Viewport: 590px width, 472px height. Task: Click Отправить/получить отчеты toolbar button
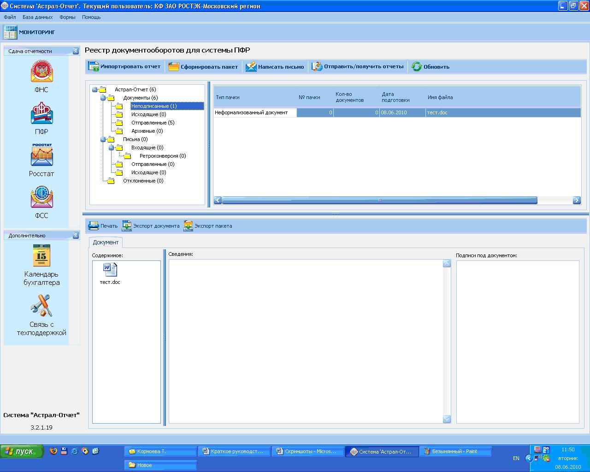click(x=358, y=66)
